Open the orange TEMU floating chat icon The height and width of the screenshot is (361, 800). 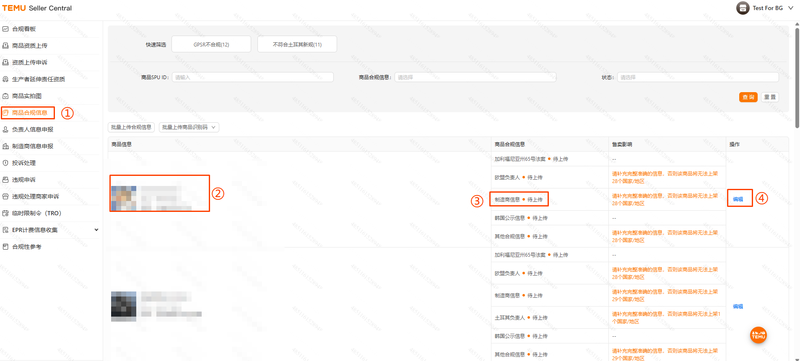pyautogui.click(x=758, y=335)
